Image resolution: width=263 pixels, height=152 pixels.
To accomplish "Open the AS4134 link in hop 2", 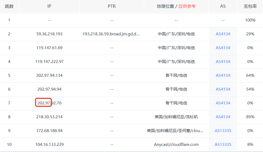I will pos(223,34).
